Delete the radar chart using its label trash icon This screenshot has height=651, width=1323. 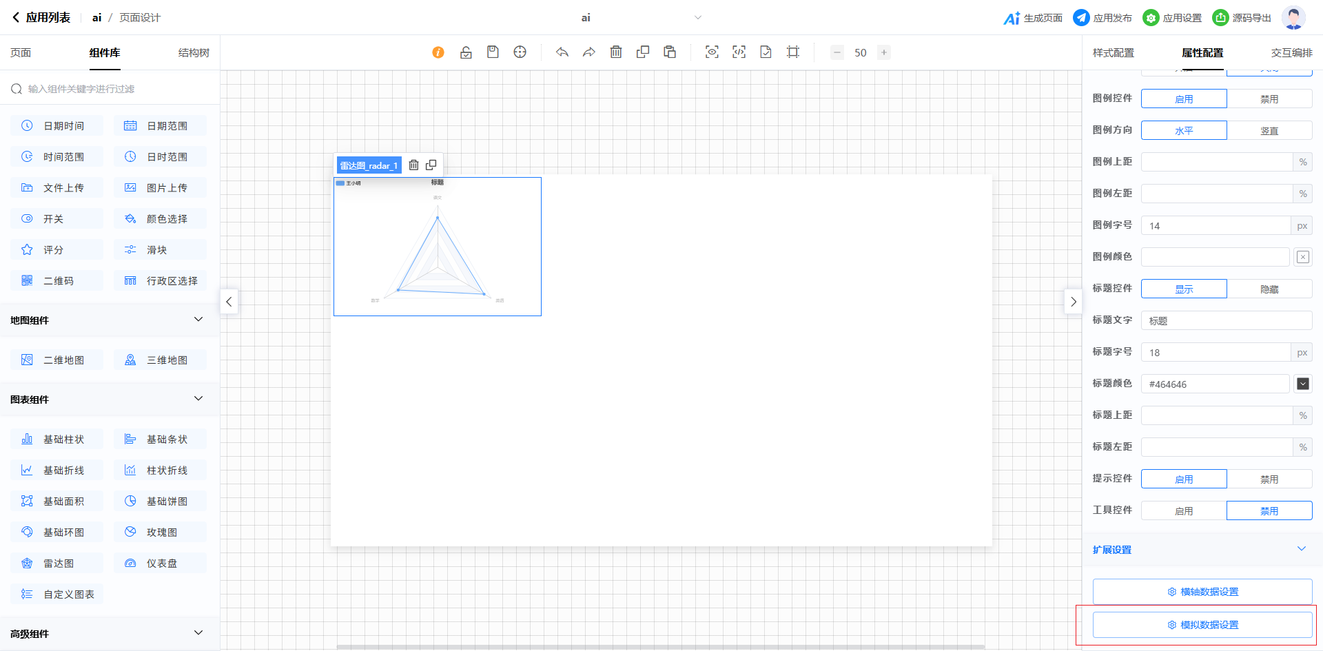pyautogui.click(x=413, y=165)
